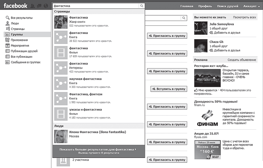The image size is (263, 168).
Task: Click the Facebook logo
Action: (x=15, y=6)
